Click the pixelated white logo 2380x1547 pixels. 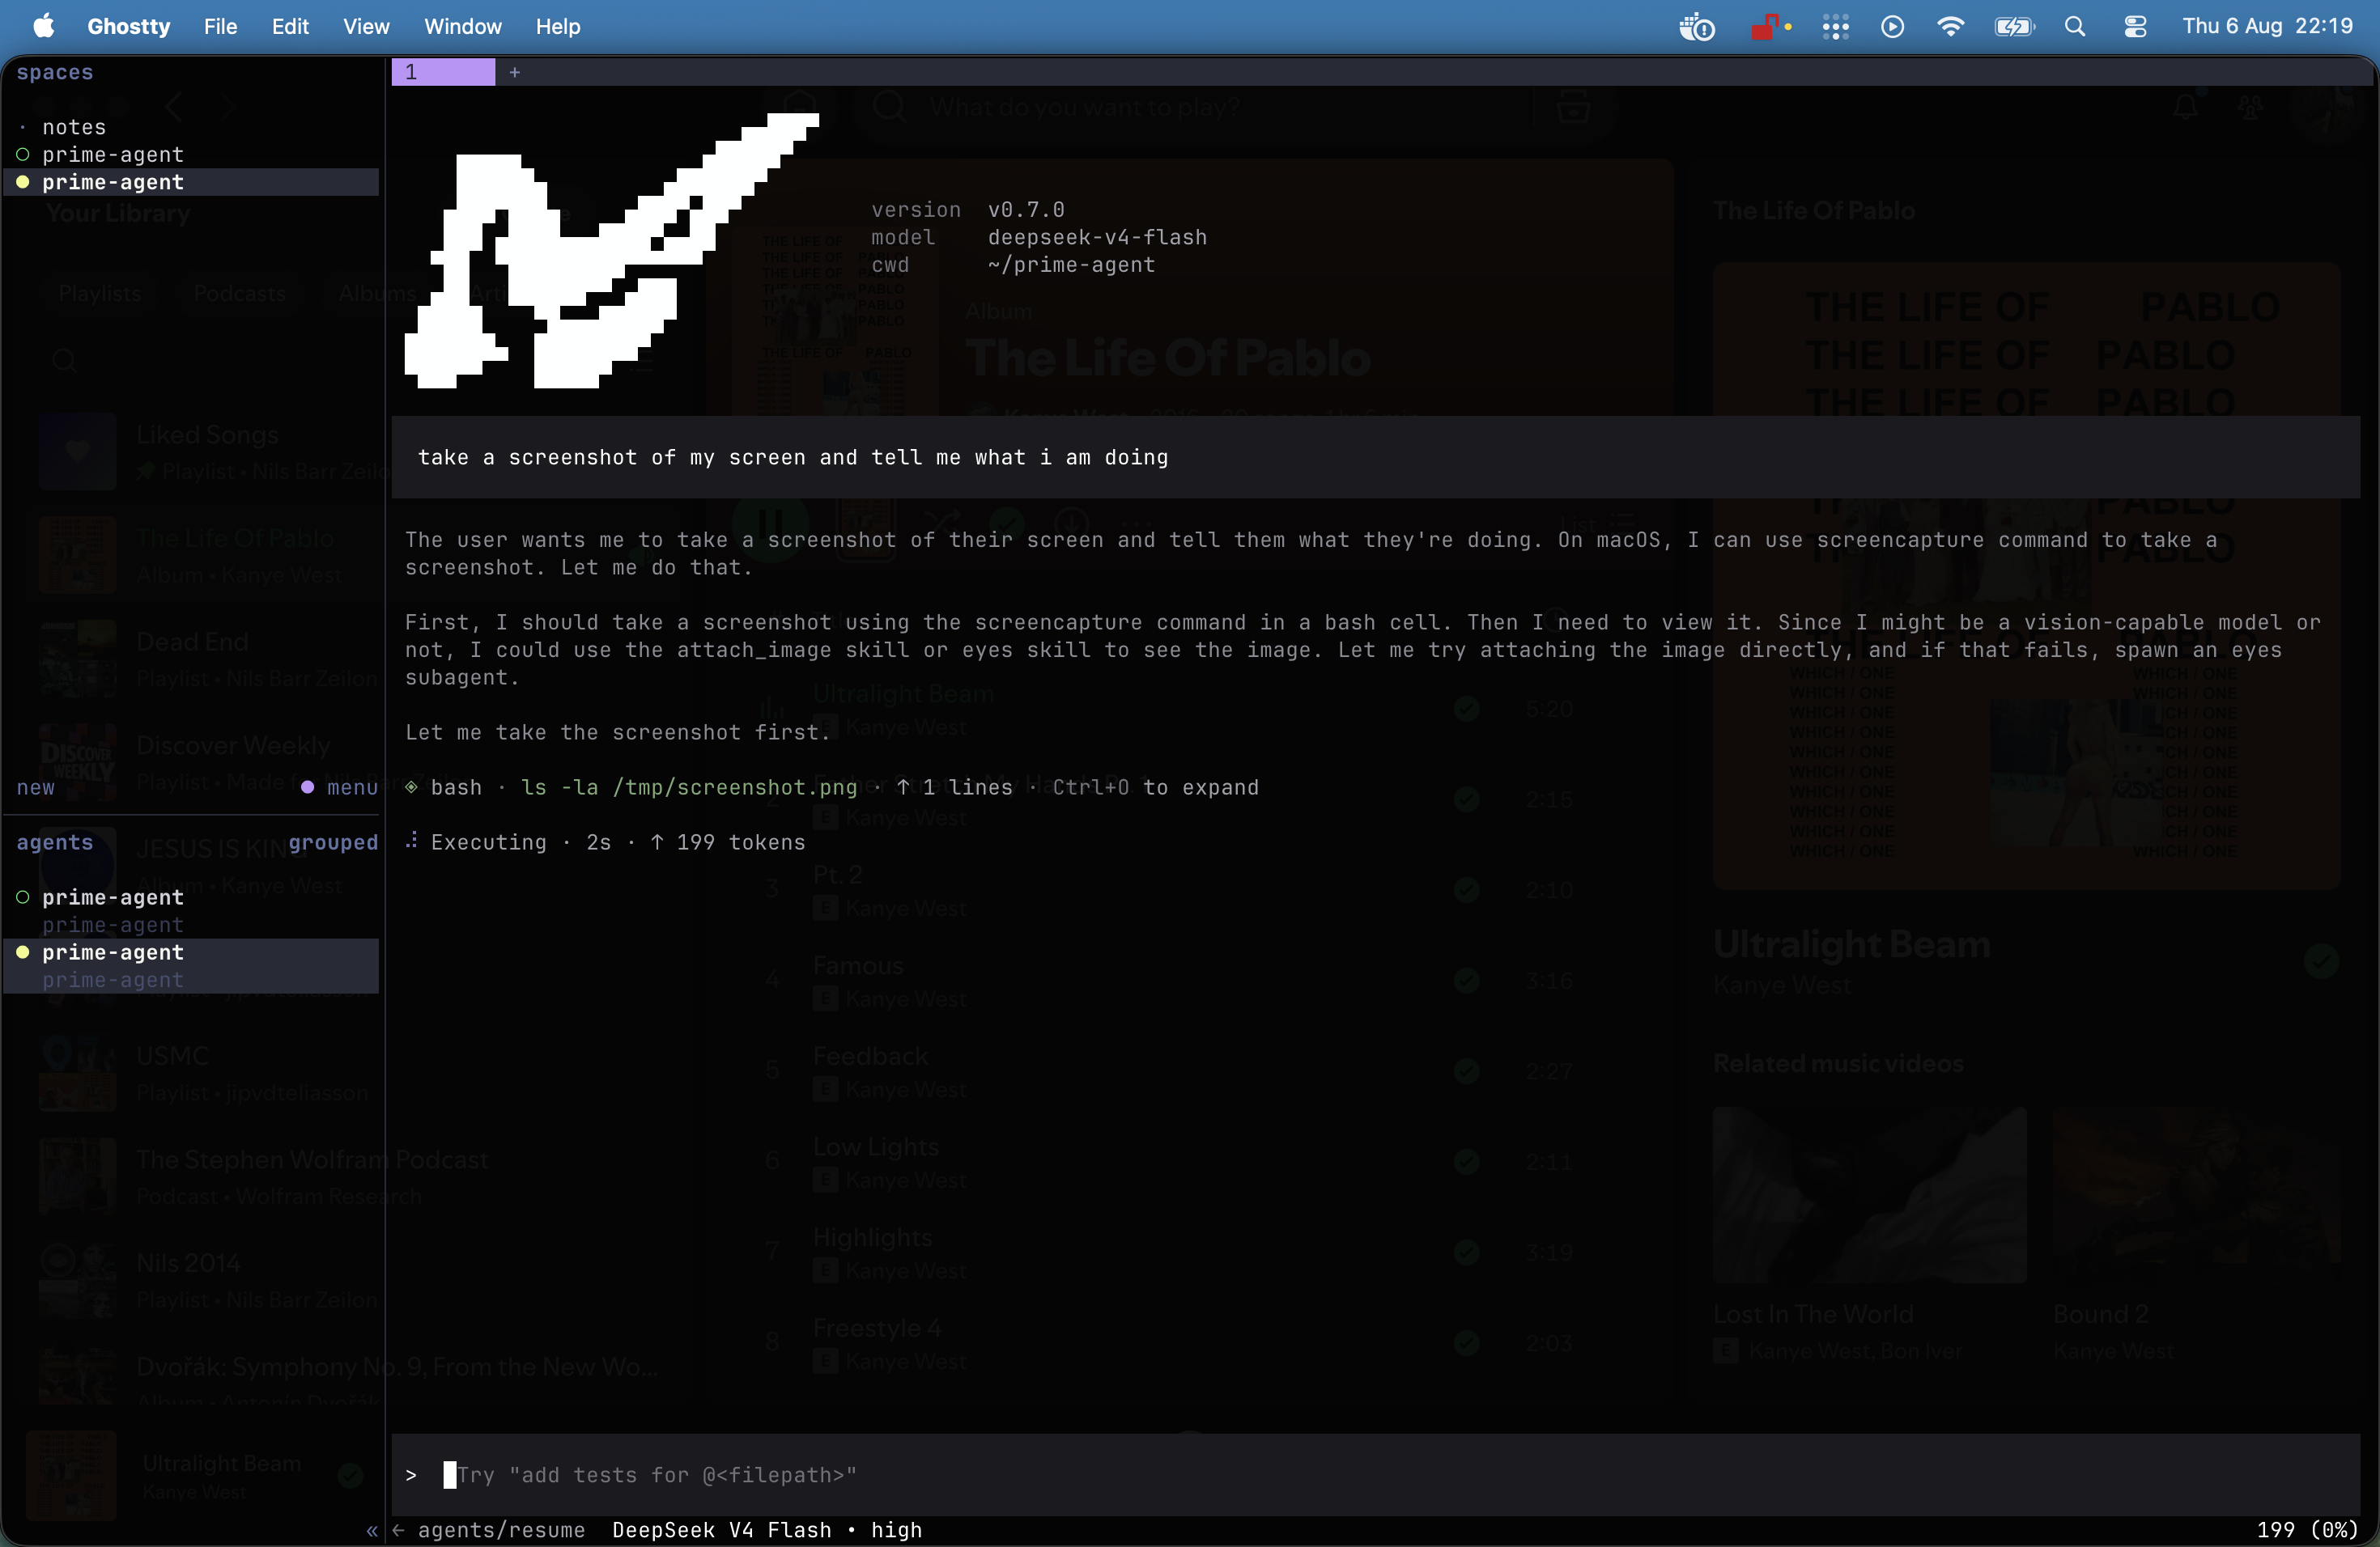(611, 251)
